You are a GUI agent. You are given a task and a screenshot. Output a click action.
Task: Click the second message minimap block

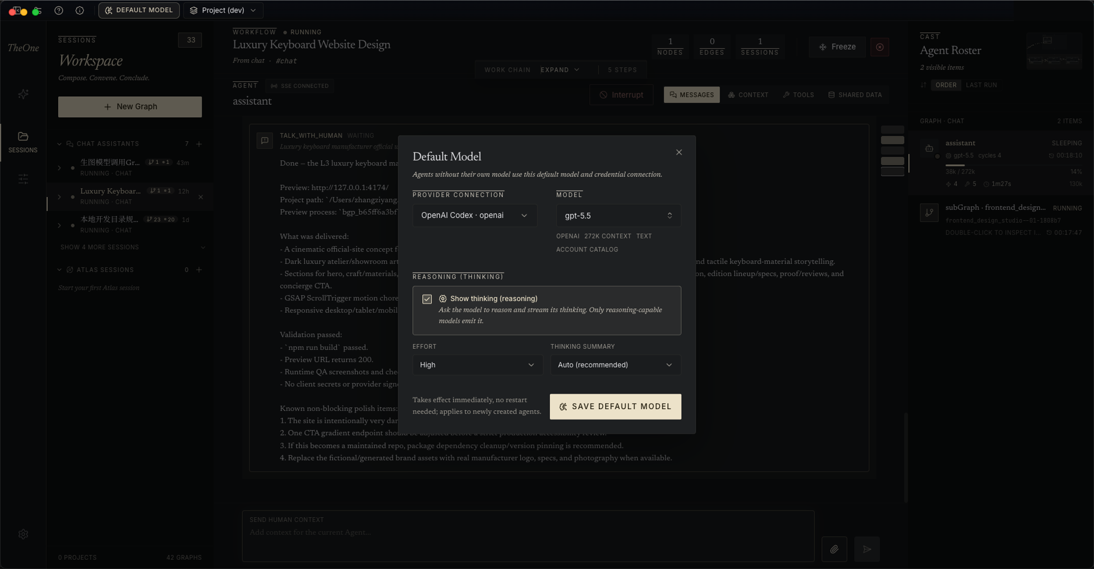pos(892,140)
